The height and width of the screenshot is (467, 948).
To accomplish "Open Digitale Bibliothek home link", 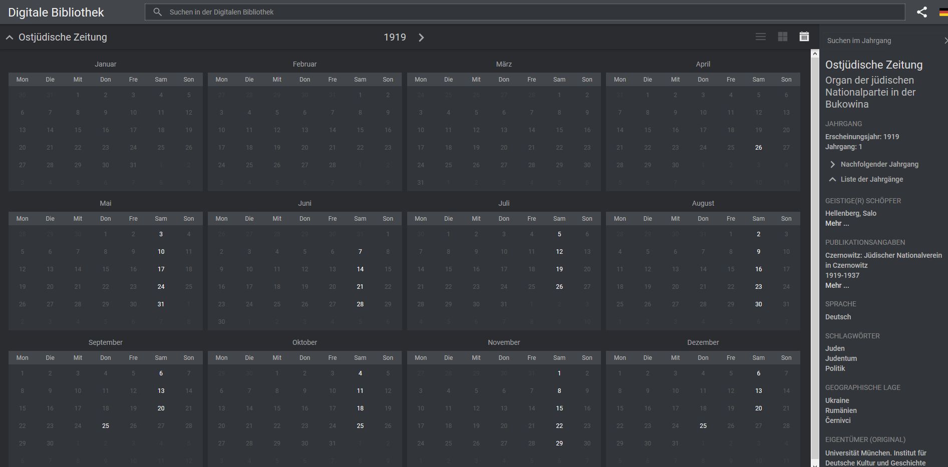I will [x=56, y=13].
